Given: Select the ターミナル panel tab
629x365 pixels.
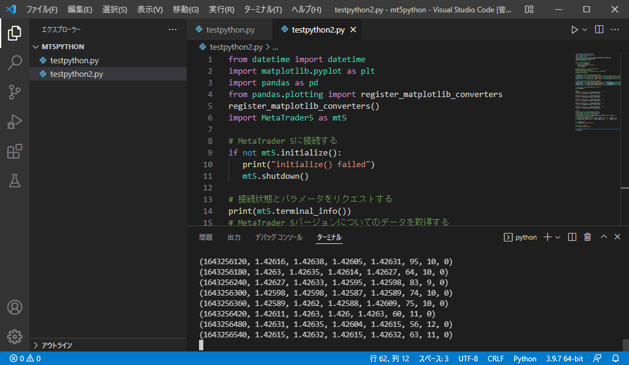Looking at the screenshot, I should (329, 237).
